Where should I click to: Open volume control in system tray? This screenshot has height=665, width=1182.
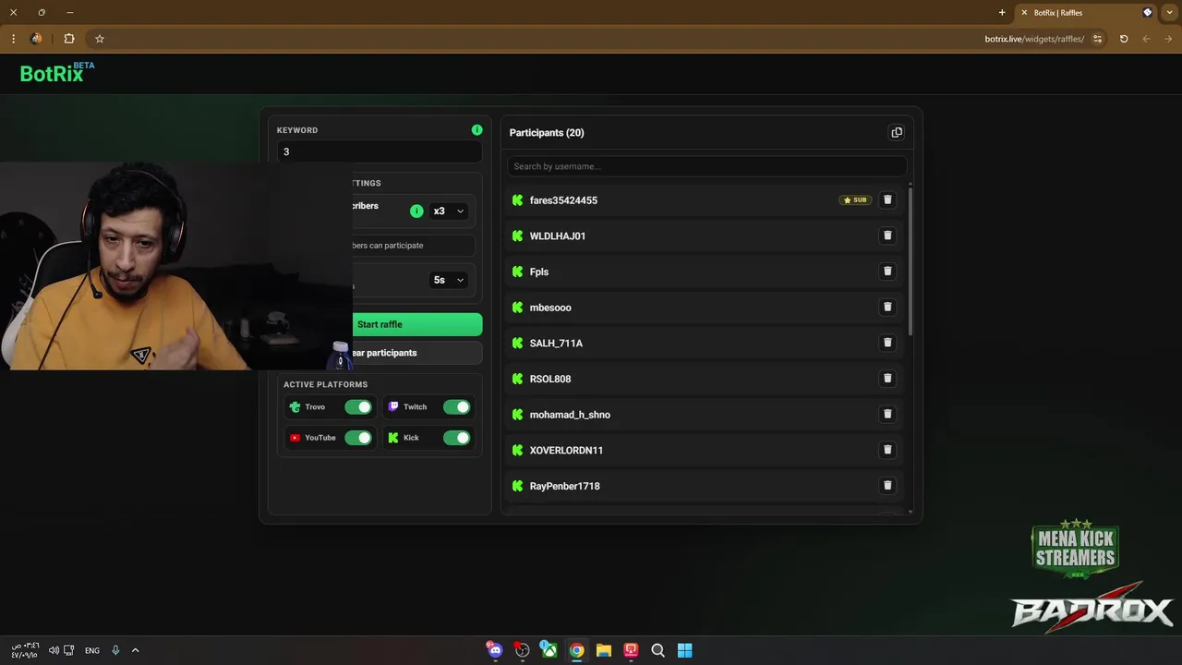tap(54, 650)
